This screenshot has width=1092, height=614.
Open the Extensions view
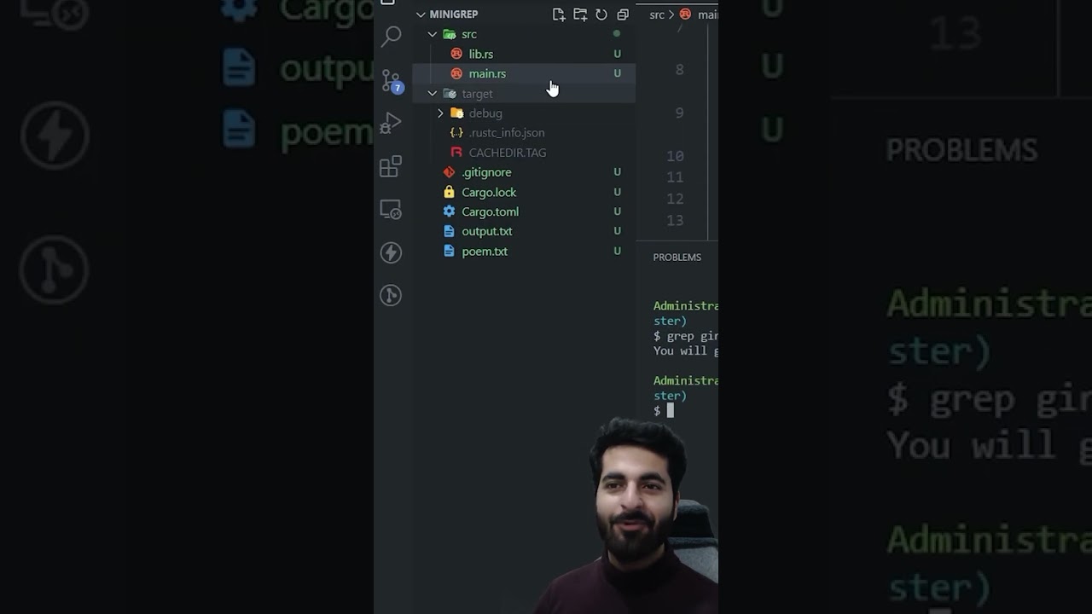391,166
